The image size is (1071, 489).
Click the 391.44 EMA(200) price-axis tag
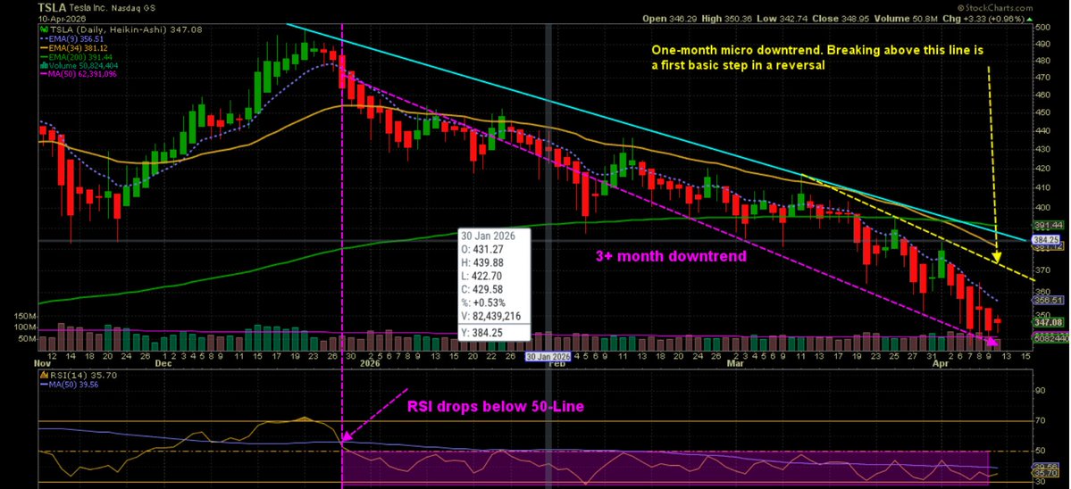coord(1050,225)
